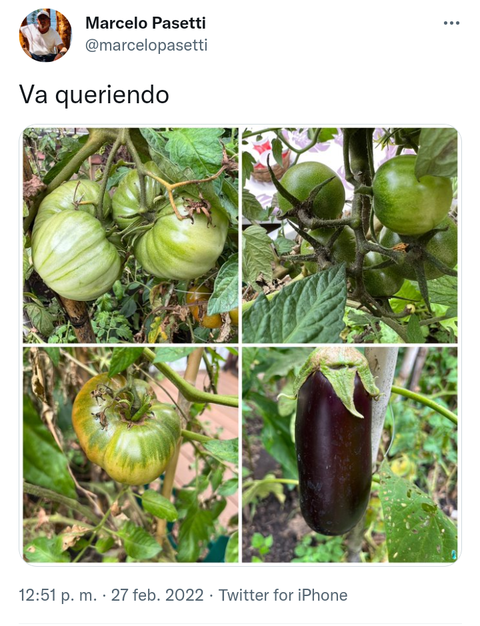
Task: Click the 12:51 p. m. timestamp
Action: [x=58, y=595]
